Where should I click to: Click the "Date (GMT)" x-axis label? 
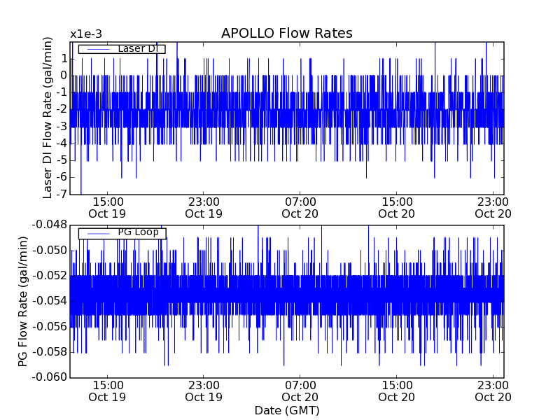pos(287,411)
